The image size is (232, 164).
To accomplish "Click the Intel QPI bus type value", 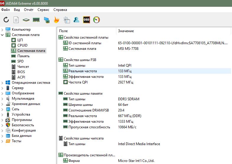I will [x=125, y=65].
